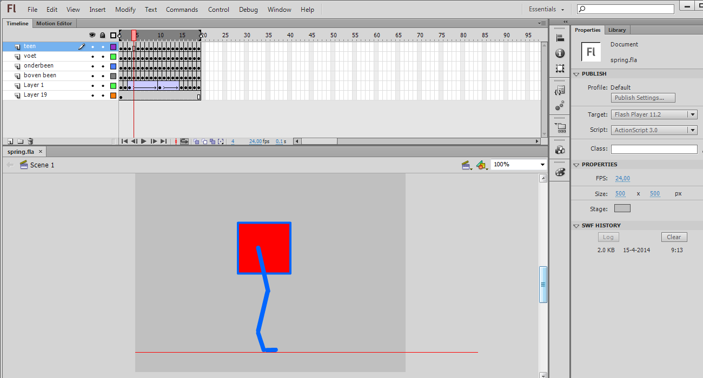Open the Color swatches palette icon
703x378 pixels.
560,172
